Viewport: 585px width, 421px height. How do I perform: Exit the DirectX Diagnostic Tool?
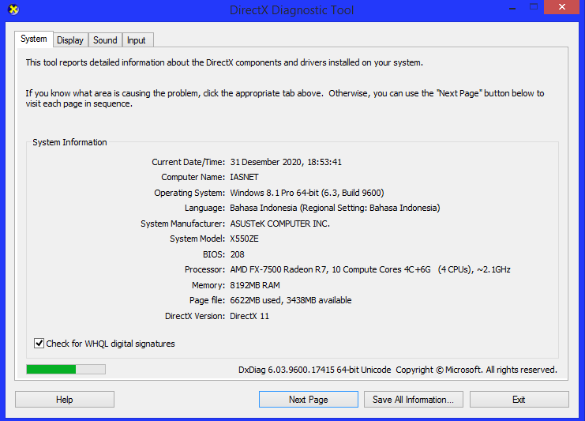tap(519, 400)
